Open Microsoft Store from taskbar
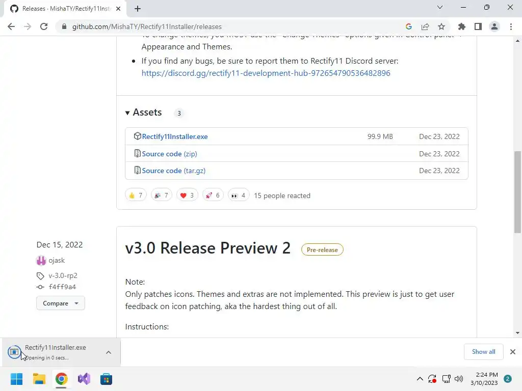Screen dimensions: 522x391 [106, 379]
